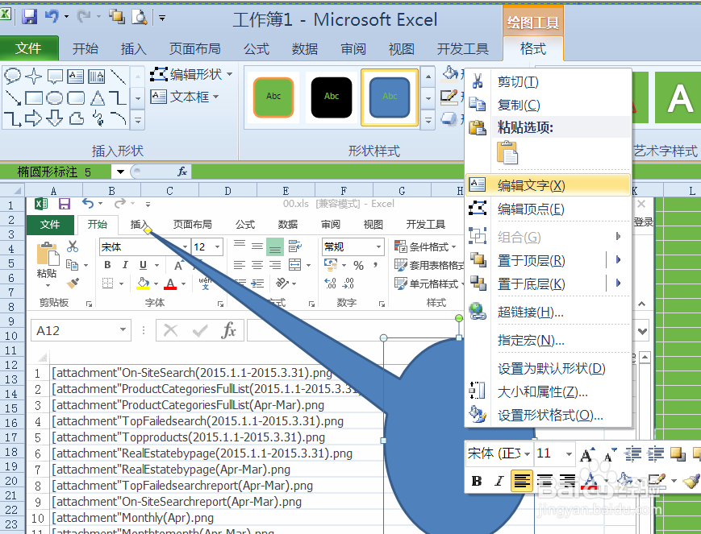The height and width of the screenshot is (534, 701).
Task: Grow font size in the mini toolbar
Action: pyautogui.click(x=587, y=454)
